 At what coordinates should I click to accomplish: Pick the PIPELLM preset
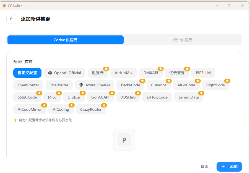[203, 73]
